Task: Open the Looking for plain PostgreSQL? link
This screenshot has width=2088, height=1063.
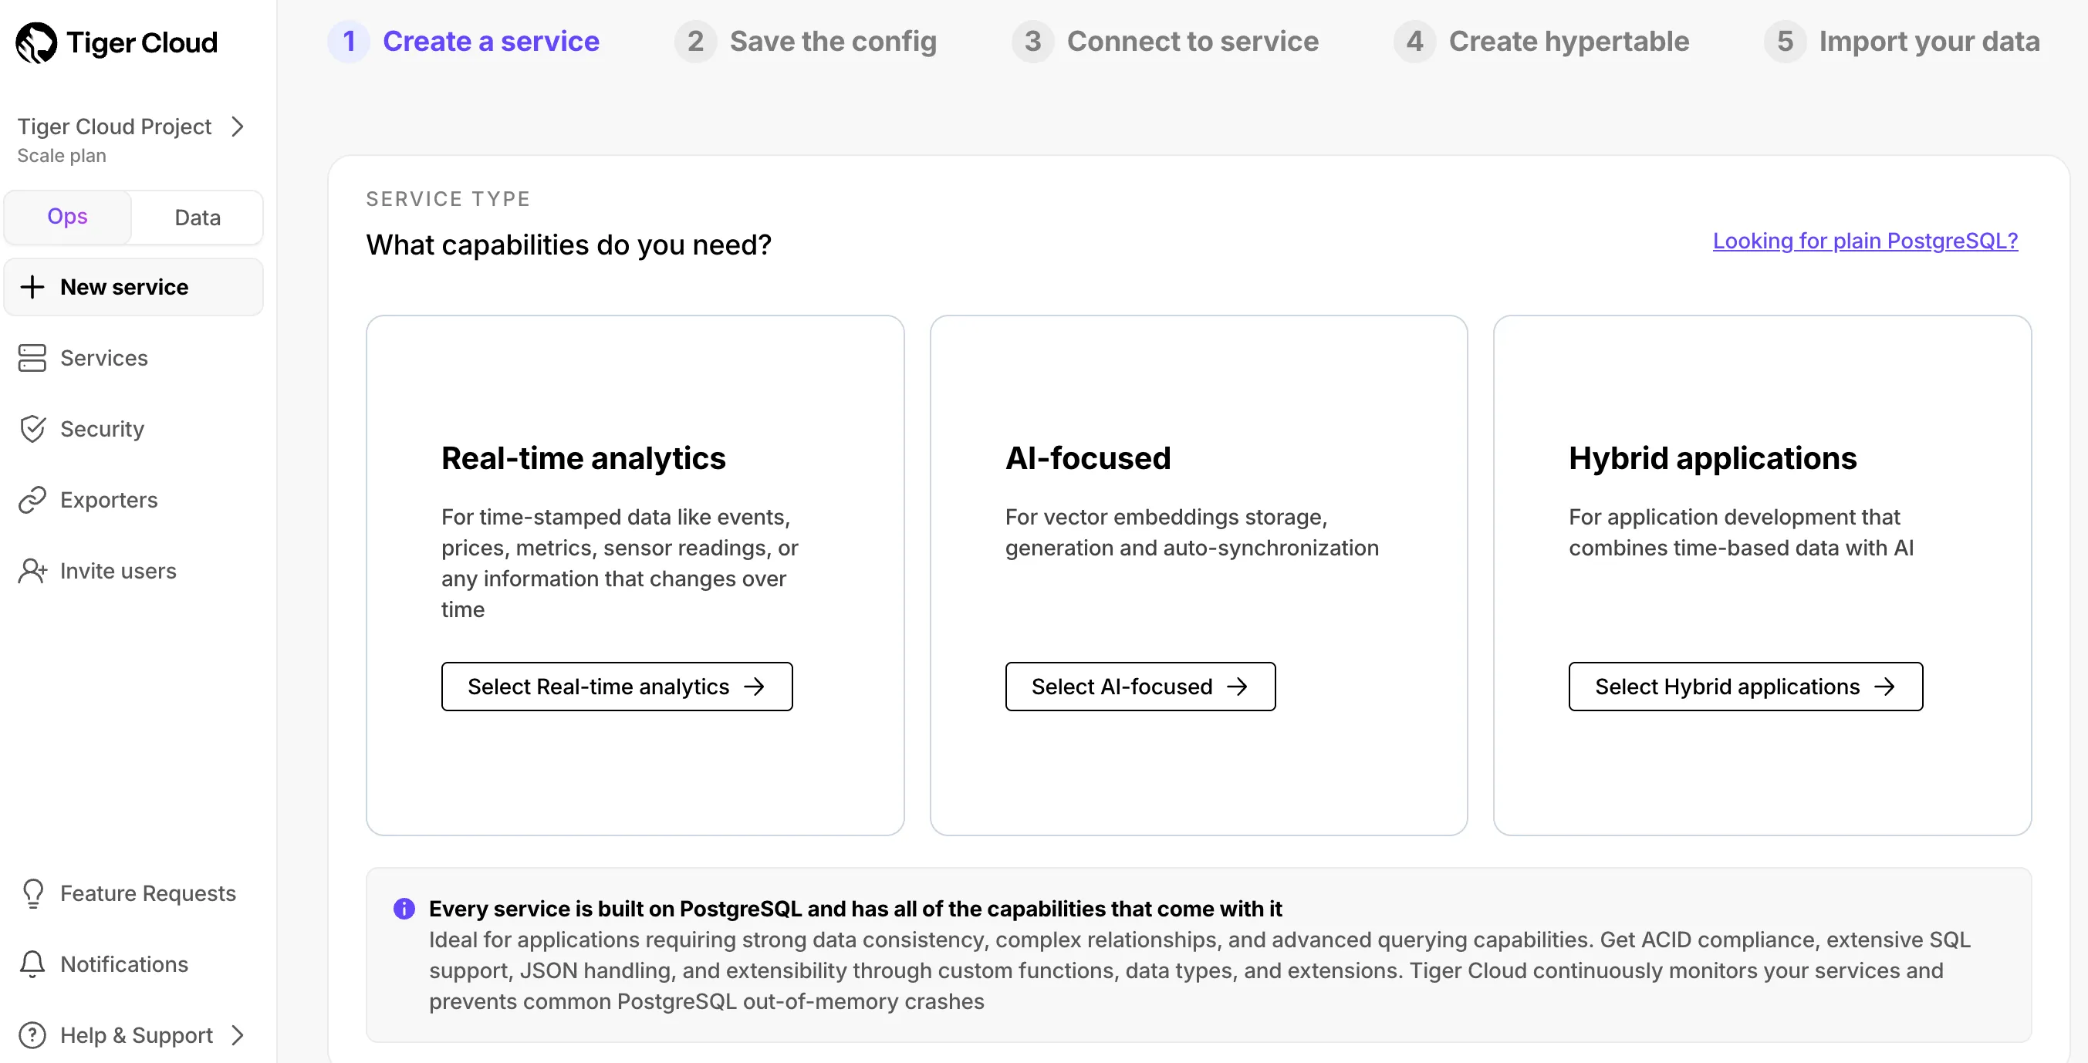Action: point(1865,241)
